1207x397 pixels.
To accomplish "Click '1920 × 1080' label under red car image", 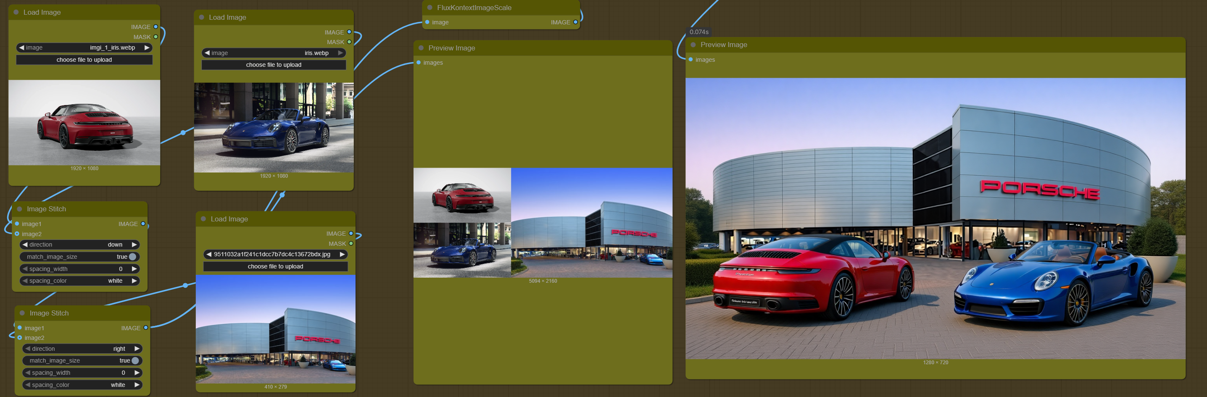I will click(84, 168).
